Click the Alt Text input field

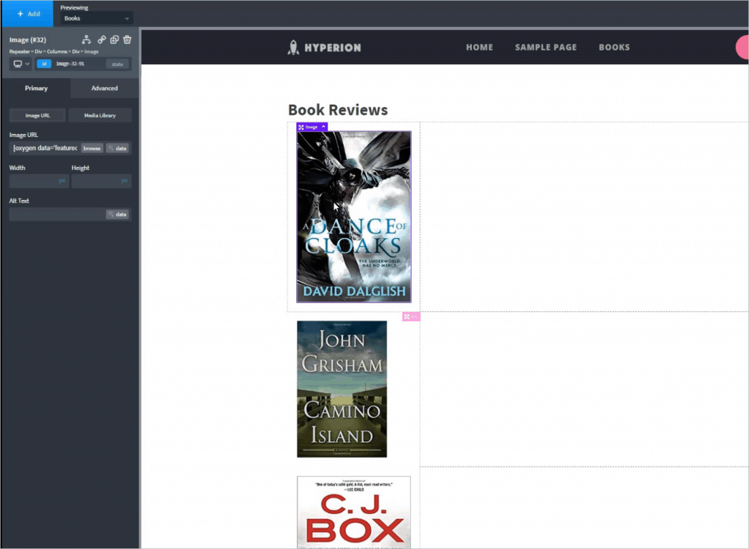(57, 214)
